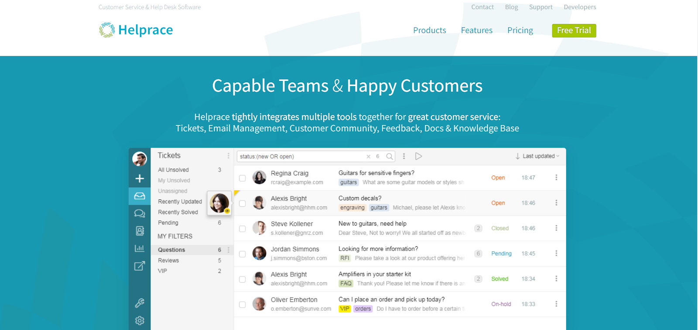Open the Products menu
This screenshot has height=330, width=698.
point(430,30)
